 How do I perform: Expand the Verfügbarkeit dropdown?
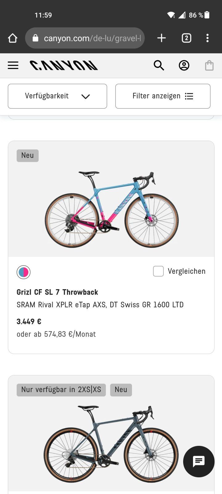click(x=57, y=96)
